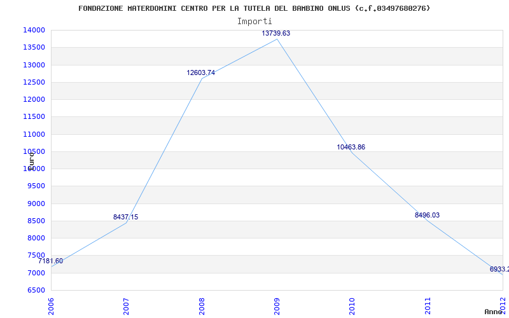Click the 9500 y-axis label

(36, 186)
